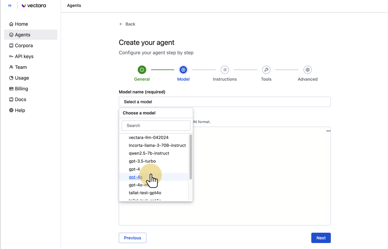388x249 pixels.
Task: Choose vectara-llm-042024 model option
Action: [148, 137]
